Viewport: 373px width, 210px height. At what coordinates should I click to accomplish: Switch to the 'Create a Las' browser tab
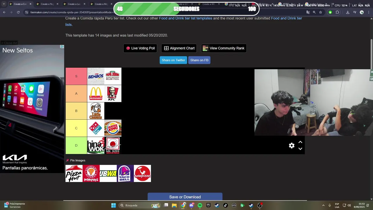coord(74,4)
